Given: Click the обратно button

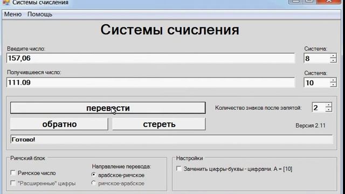Looking at the screenshot, I should 59,124.
